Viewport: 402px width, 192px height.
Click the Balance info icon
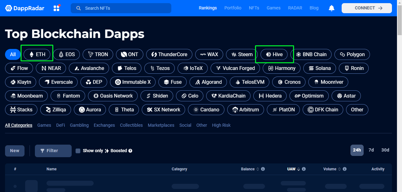coord(263,169)
